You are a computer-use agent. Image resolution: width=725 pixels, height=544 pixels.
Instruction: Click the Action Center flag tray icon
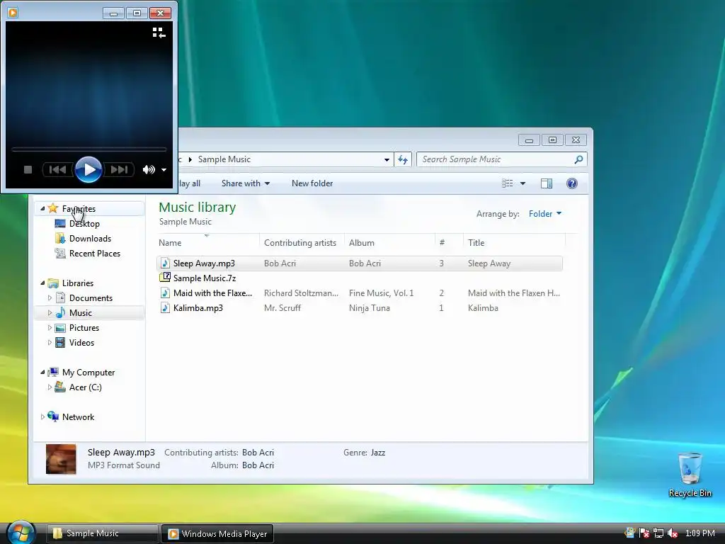pos(644,533)
